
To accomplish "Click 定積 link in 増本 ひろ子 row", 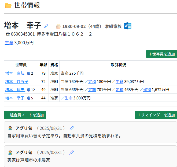I will (92, 82).
